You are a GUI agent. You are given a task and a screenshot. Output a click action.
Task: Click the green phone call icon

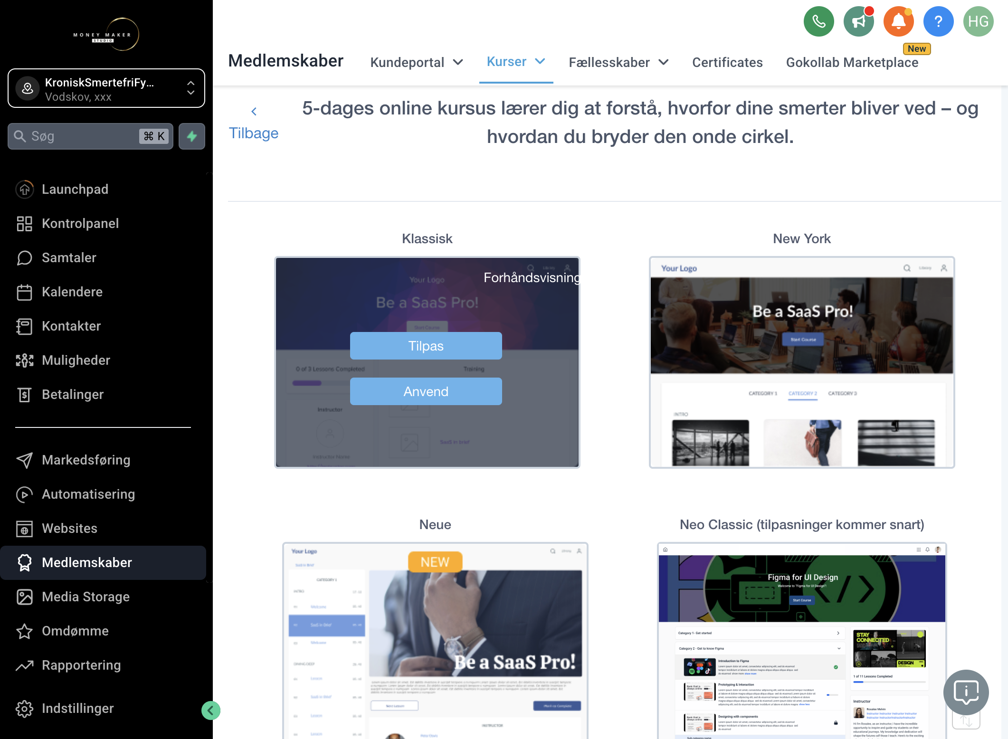tap(818, 21)
